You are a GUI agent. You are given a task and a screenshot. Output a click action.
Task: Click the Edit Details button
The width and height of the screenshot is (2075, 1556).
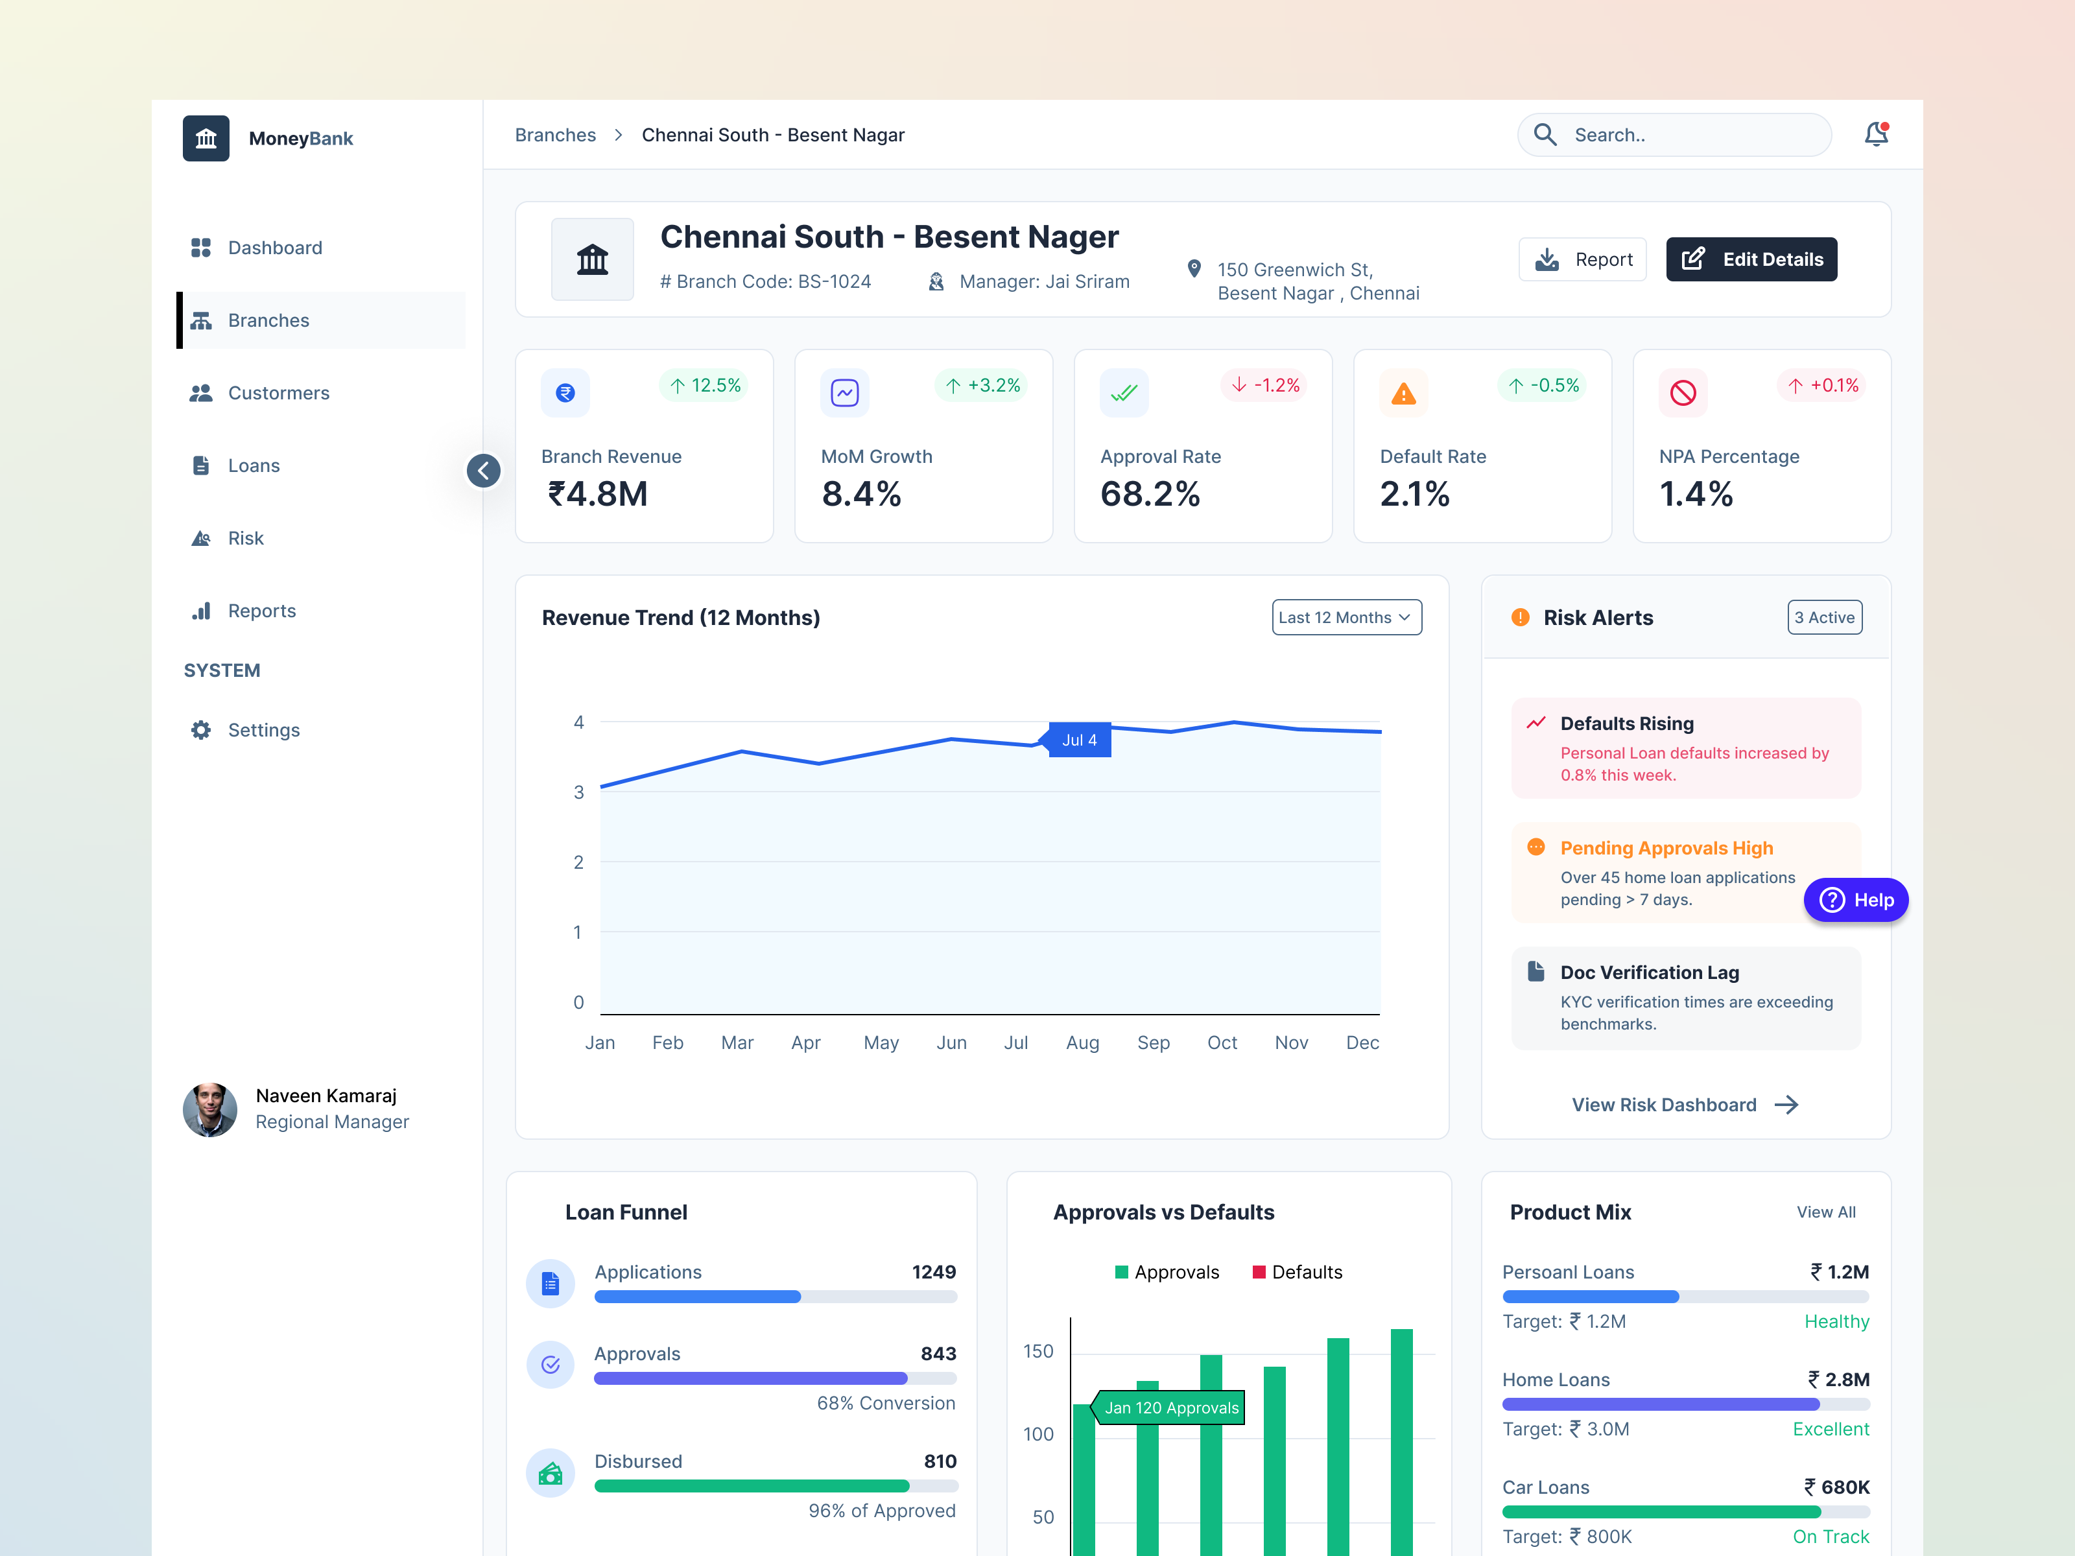[x=1751, y=259]
